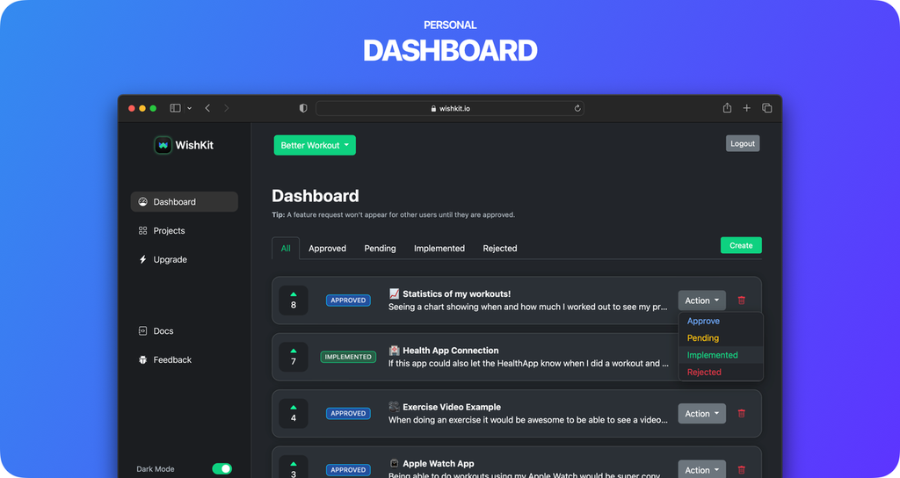Delete the Apple Watch App request

pos(742,470)
